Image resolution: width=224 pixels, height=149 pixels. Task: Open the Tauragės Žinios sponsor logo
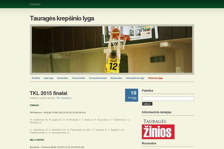[158, 129]
